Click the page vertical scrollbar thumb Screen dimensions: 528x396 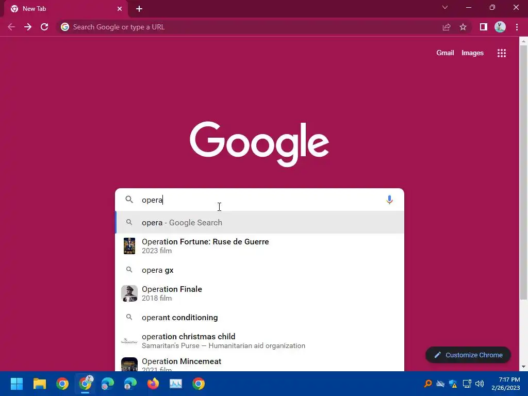tap(523, 172)
